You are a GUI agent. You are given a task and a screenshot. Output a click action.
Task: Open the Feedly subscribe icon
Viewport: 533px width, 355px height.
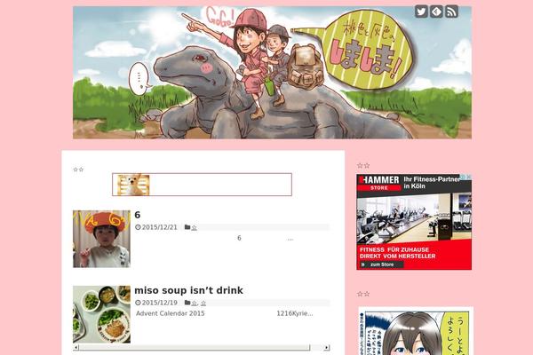436,12
